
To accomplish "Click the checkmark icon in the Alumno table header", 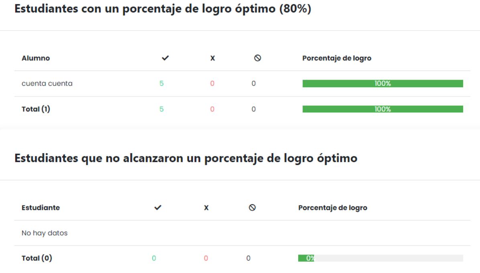I will [x=165, y=58].
